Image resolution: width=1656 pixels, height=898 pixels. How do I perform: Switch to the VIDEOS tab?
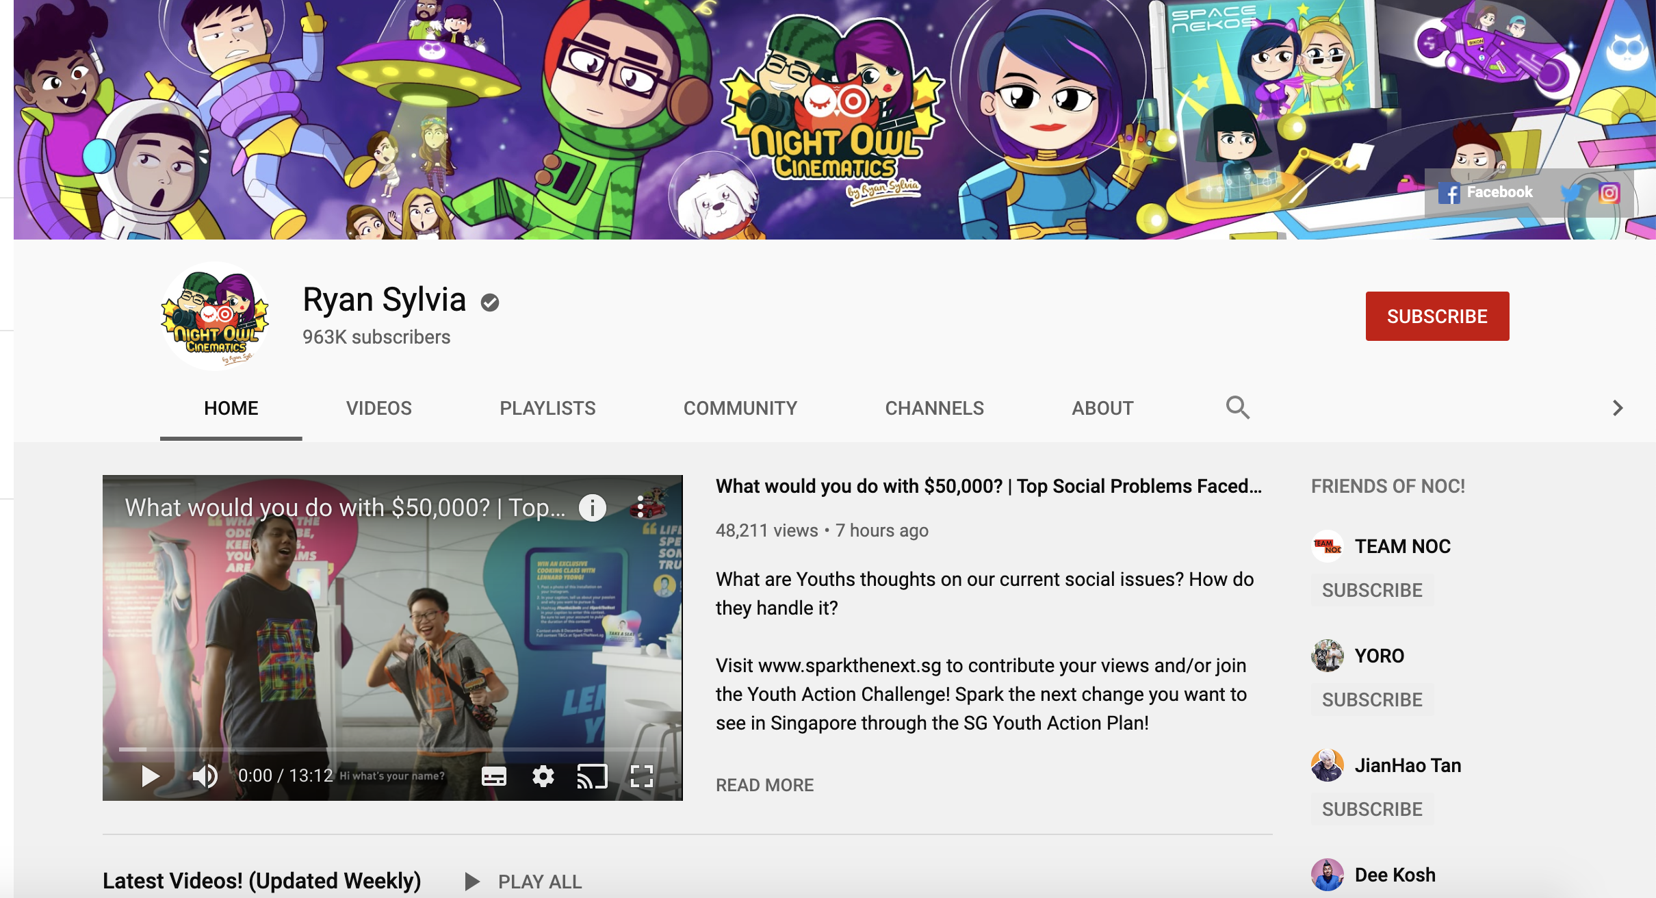tap(379, 409)
